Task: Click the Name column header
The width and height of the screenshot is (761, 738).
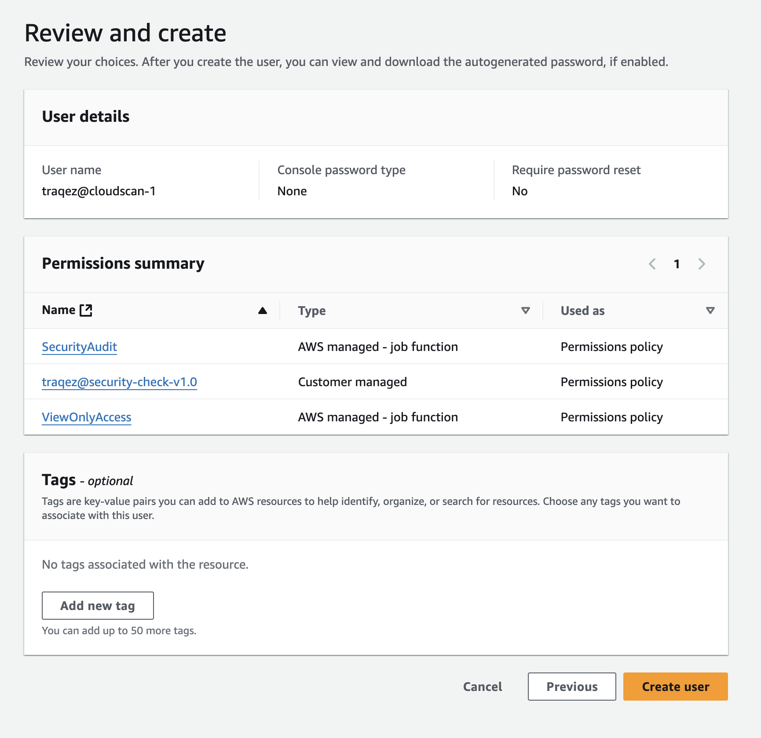Action: (x=59, y=310)
